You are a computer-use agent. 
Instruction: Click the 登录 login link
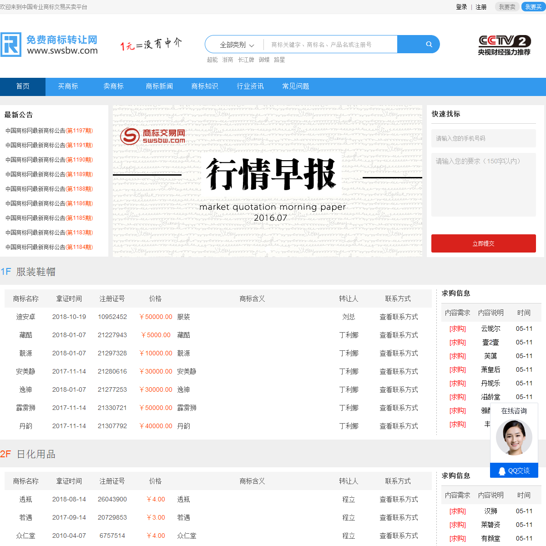pyautogui.click(x=461, y=7)
